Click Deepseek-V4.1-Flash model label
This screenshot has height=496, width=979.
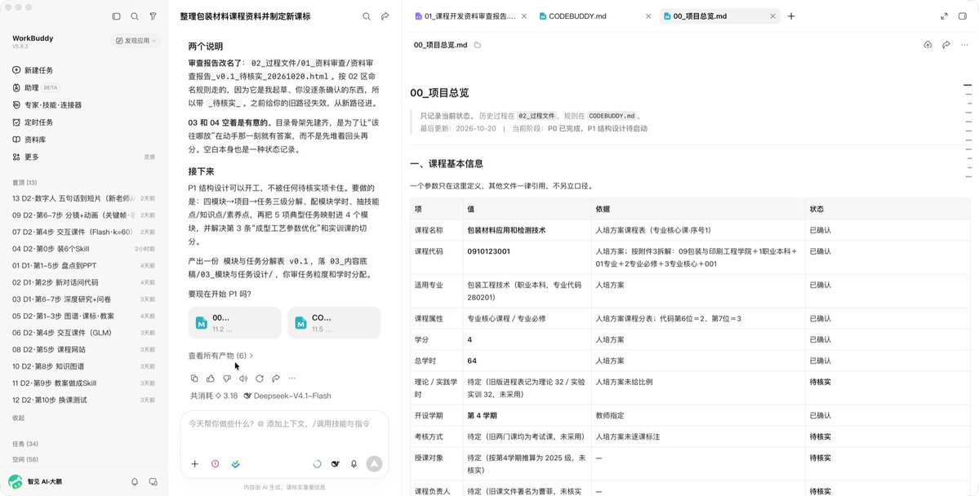(287, 396)
